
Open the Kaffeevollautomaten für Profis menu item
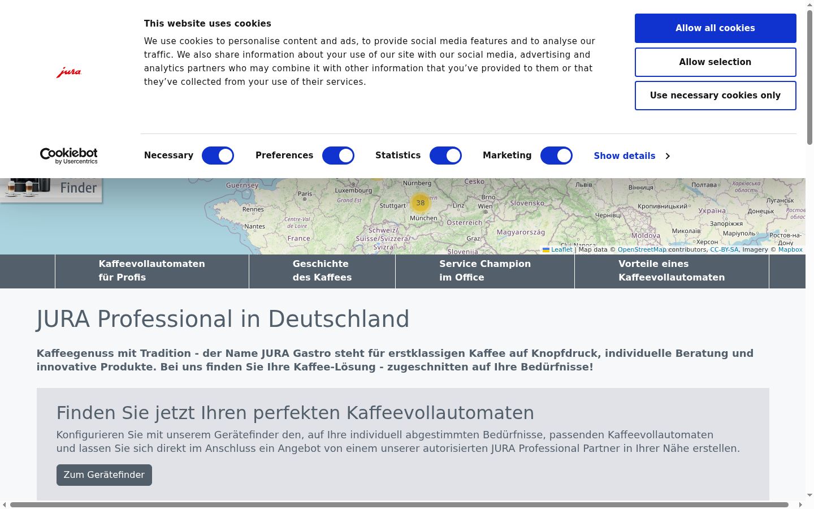[152, 271]
